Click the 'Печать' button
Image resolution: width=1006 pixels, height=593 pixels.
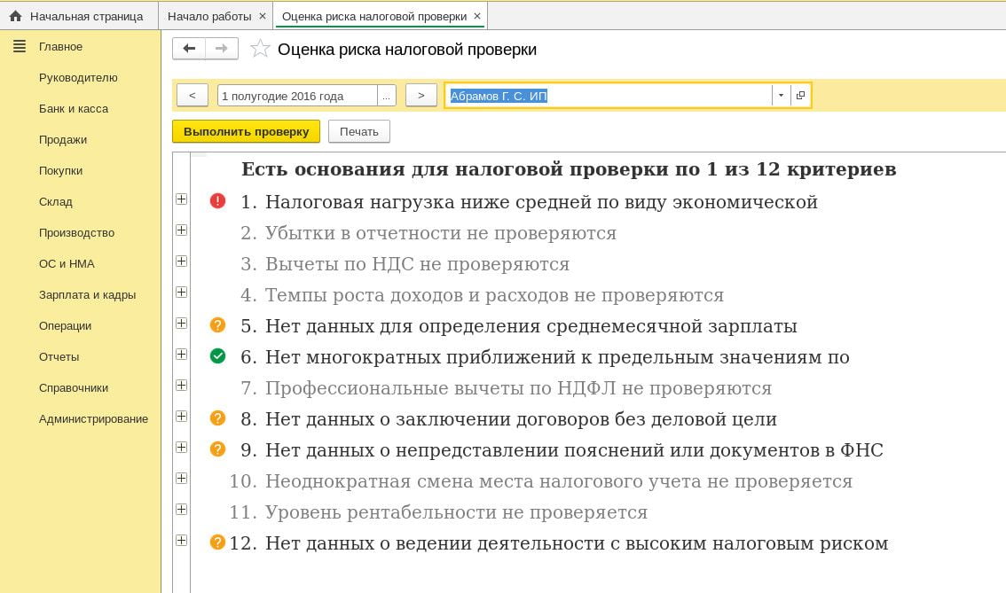pyautogui.click(x=358, y=131)
